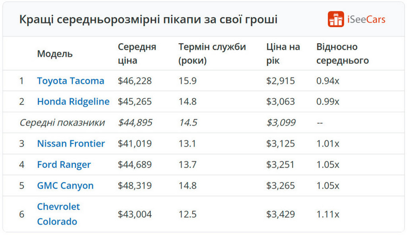Select the Модель column header

click(x=55, y=53)
